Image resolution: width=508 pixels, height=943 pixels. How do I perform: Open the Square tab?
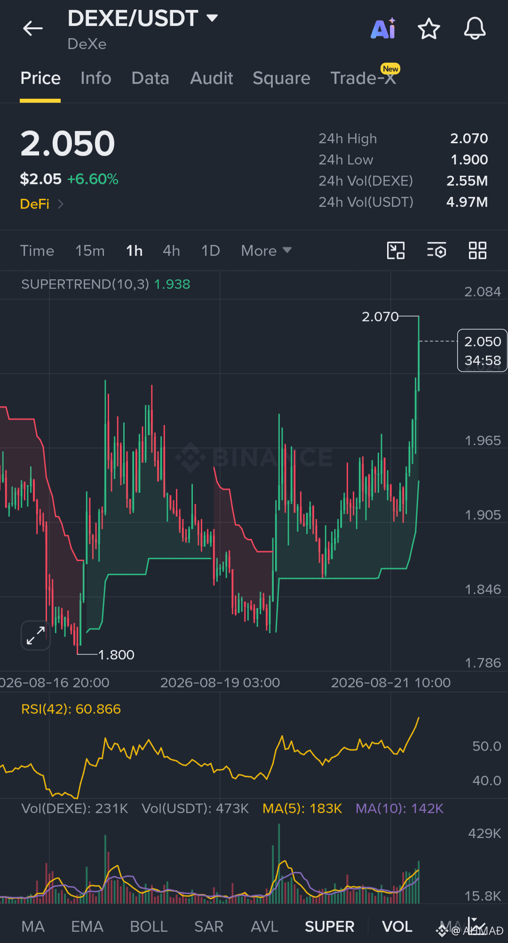[x=281, y=78]
